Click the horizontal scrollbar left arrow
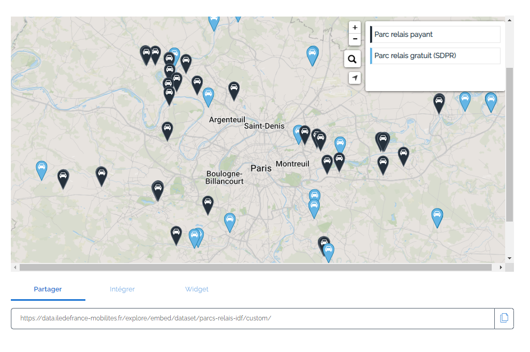530x352 pixels. tap(15, 268)
